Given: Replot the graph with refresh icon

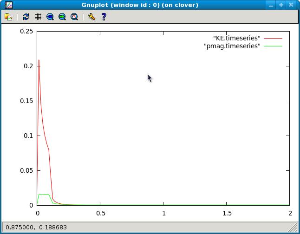Looking at the screenshot, I should 26,17.
